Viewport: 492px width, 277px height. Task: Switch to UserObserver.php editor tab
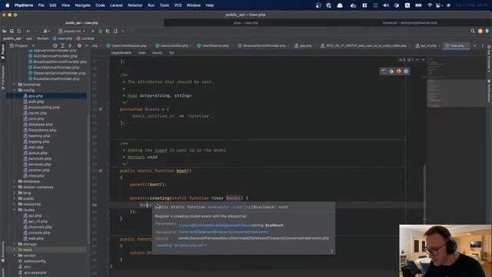[x=213, y=46]
